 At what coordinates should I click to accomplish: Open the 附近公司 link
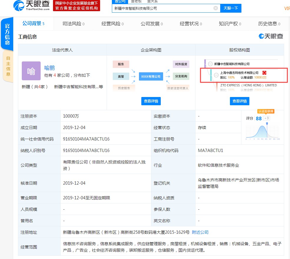point(200,232)
